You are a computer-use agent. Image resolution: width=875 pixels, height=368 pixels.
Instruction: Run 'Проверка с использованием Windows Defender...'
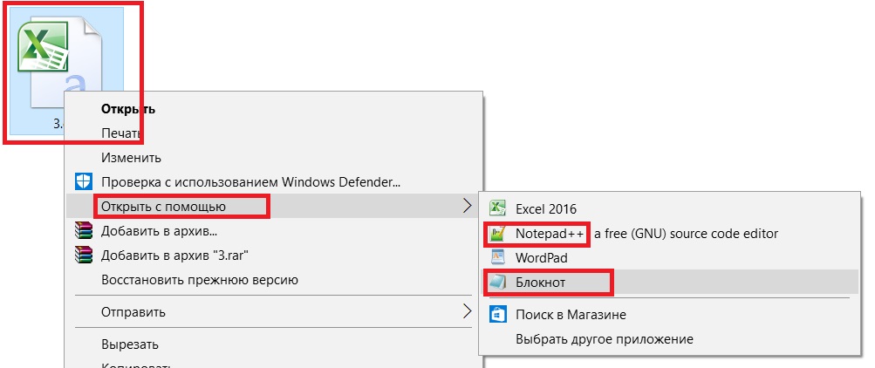coord(250,182)
